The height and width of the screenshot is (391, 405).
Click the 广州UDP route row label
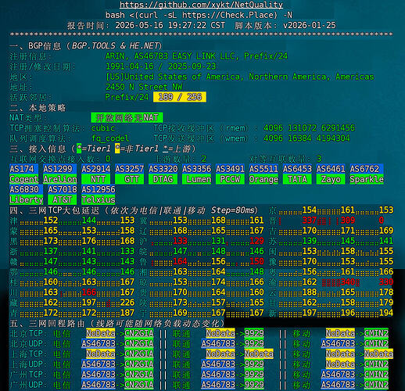click(28, 385)
